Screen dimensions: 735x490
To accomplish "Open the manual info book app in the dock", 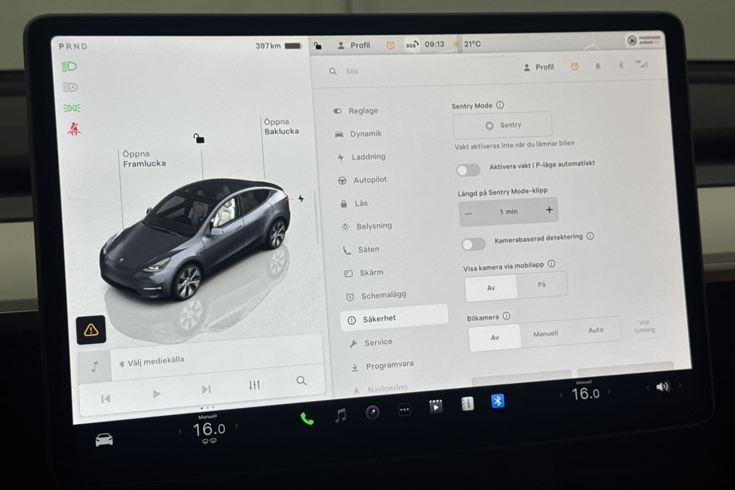I will 467,404.
